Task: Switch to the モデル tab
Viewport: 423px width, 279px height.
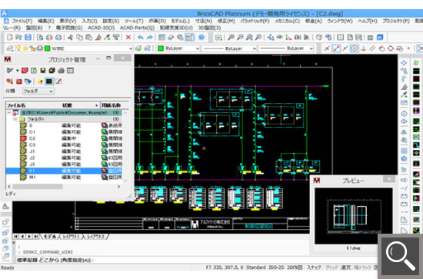Action: (x=50, y=237)
